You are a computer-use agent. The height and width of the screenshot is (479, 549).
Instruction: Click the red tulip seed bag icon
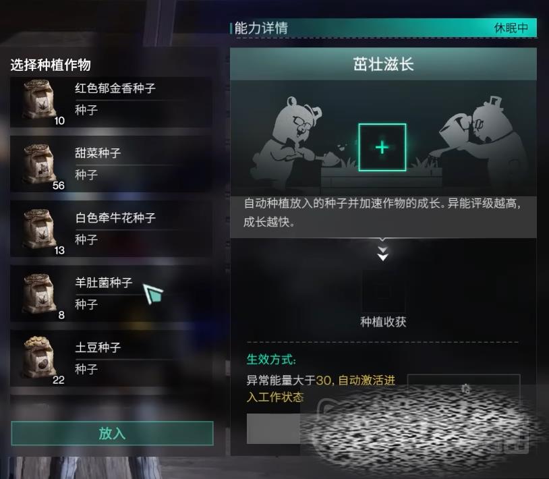pos(39,100)
